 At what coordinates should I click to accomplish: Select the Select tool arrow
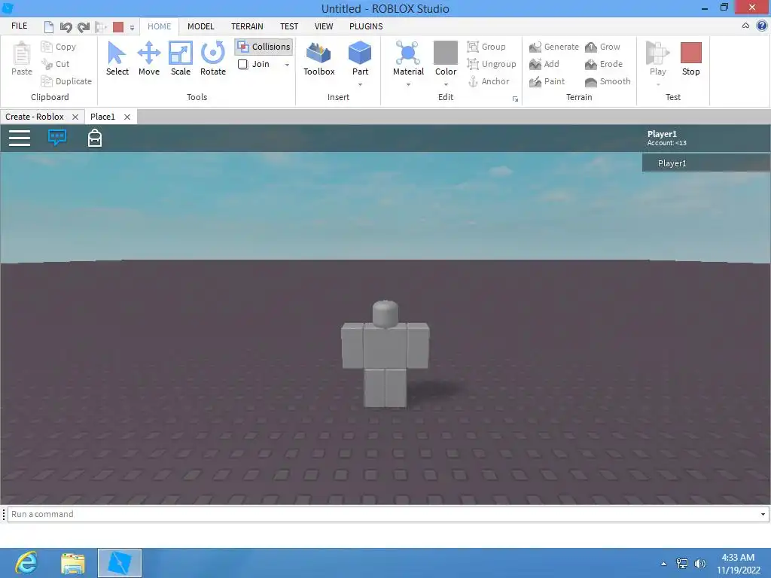(x=117, y=59)
